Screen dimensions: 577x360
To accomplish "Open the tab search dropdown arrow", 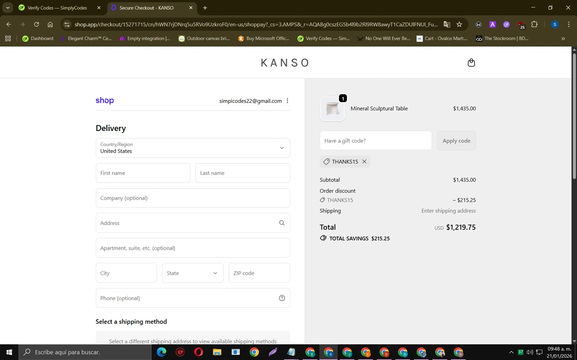I will [8, 8].
